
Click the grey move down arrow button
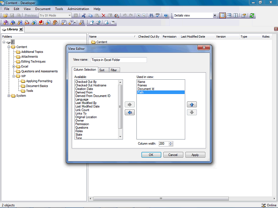[x=192, y=112]
